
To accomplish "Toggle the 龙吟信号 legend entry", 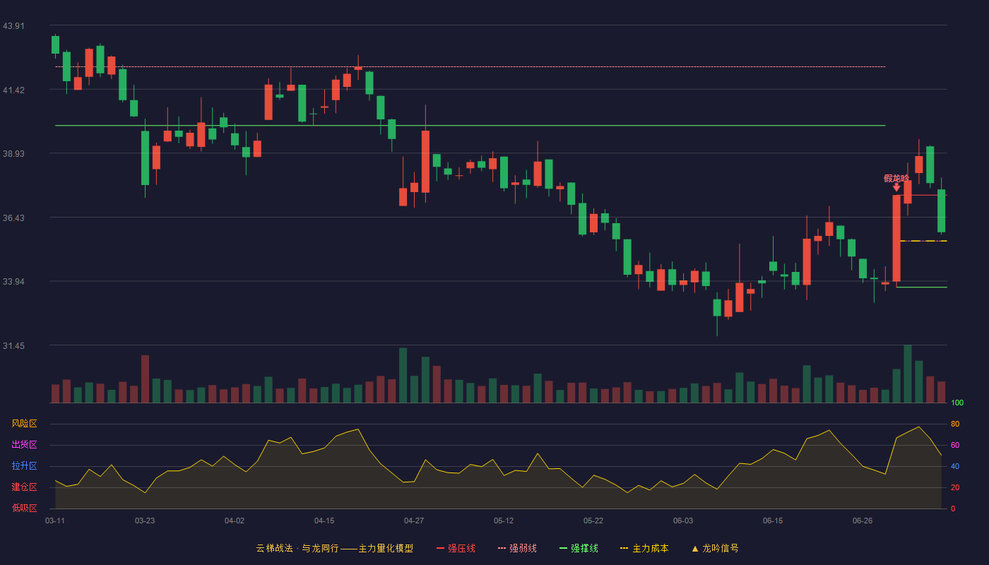I will coord(715,548).
